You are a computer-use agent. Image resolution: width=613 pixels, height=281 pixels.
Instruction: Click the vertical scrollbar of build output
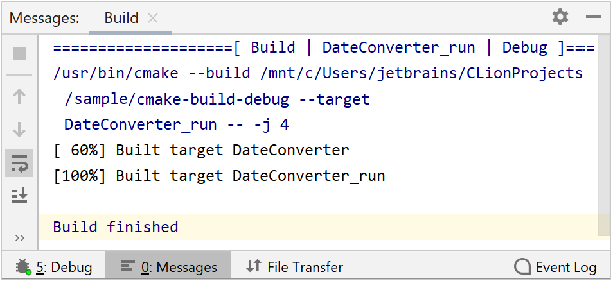click(x=604, y=128)
